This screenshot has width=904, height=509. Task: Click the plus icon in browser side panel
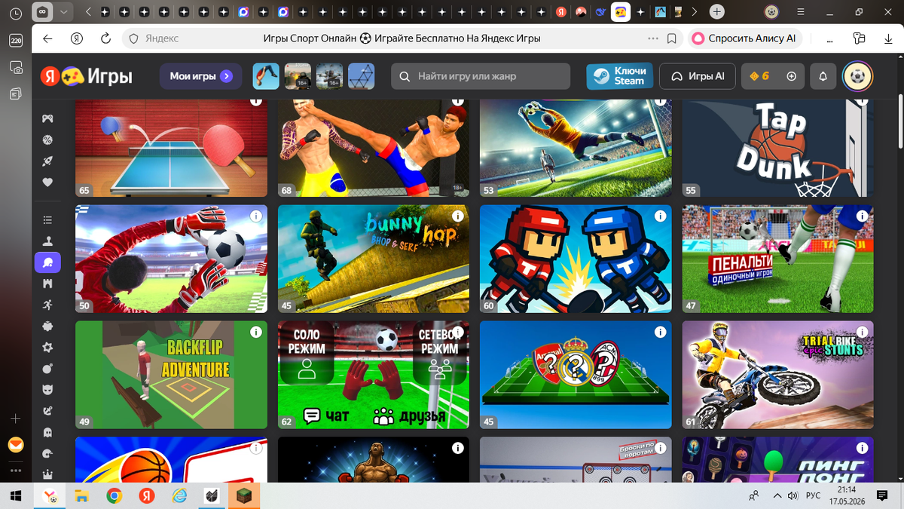[16, 418]
